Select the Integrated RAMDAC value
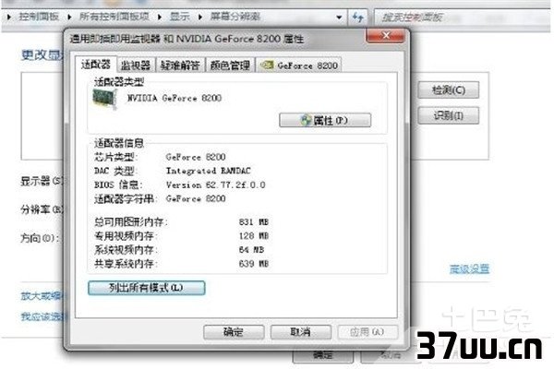This screenshot has height=369, width=554. pyautogui.click(x=208, y=171)
